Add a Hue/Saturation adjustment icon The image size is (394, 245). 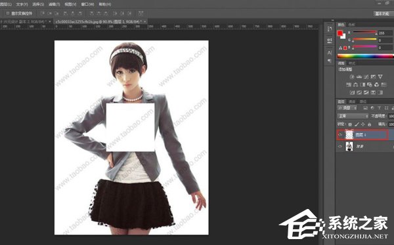click(x=349, y=85)
